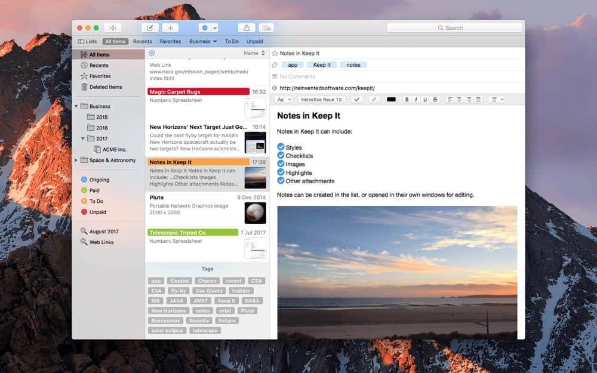
Task: Align text left in format bar
Action: (x=450, y=99)
